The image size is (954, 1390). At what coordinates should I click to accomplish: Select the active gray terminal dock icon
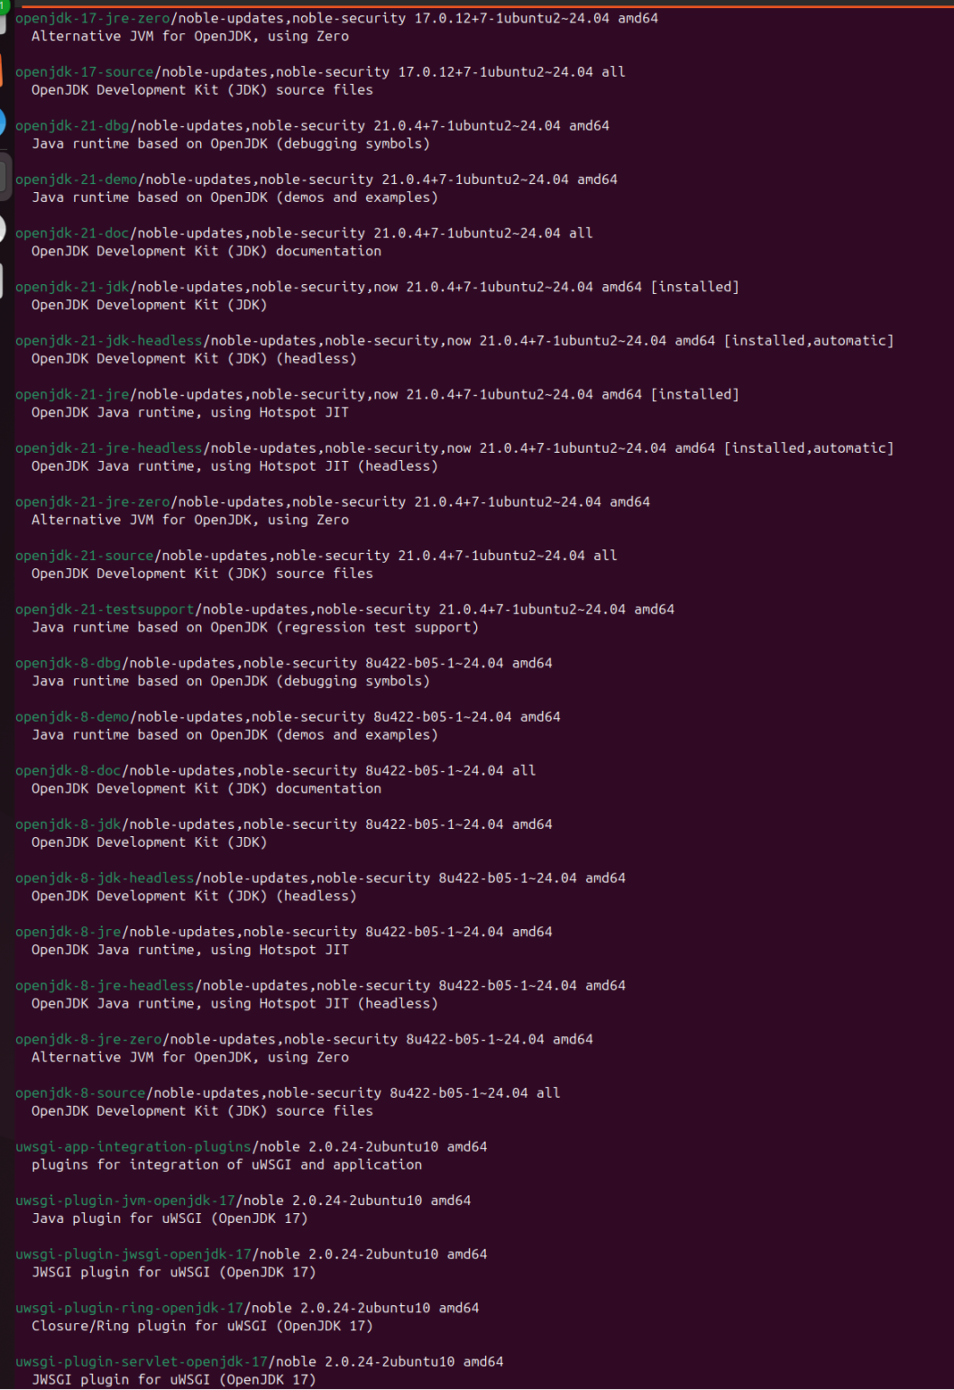[4, 176]
